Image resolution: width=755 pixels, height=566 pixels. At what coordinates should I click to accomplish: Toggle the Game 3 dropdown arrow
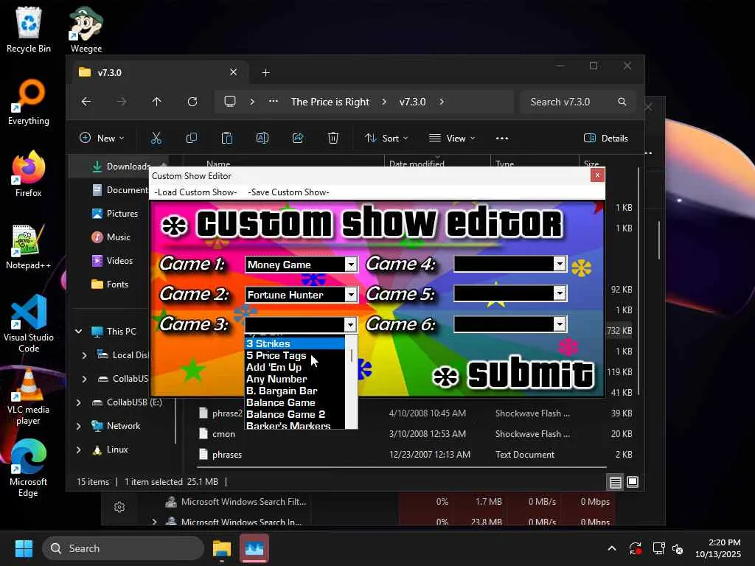(x=350, y=325)
